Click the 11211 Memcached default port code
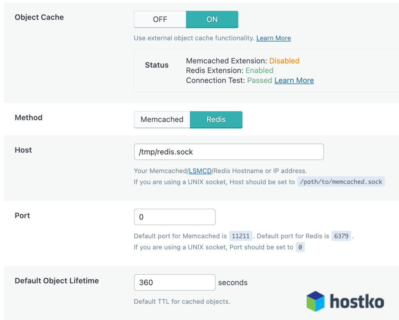The width and height of the screenshot is (399, 320). point(241,236)
